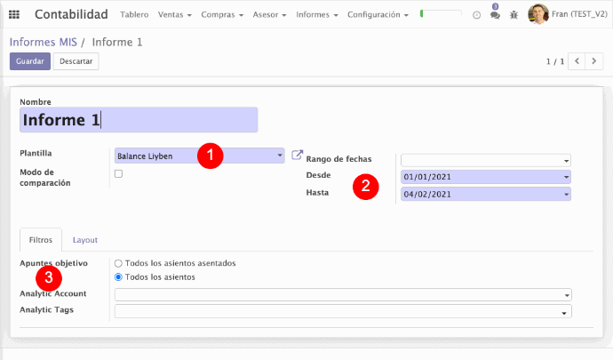Click the Guardar button
The height and width of the screenshot is (360, 613).
point(29,61)
